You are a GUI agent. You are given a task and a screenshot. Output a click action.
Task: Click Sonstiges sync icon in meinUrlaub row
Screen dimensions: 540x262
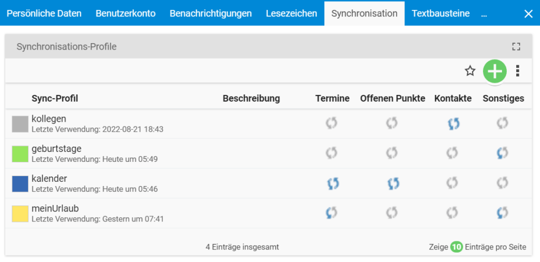click(x=503, y=213)
